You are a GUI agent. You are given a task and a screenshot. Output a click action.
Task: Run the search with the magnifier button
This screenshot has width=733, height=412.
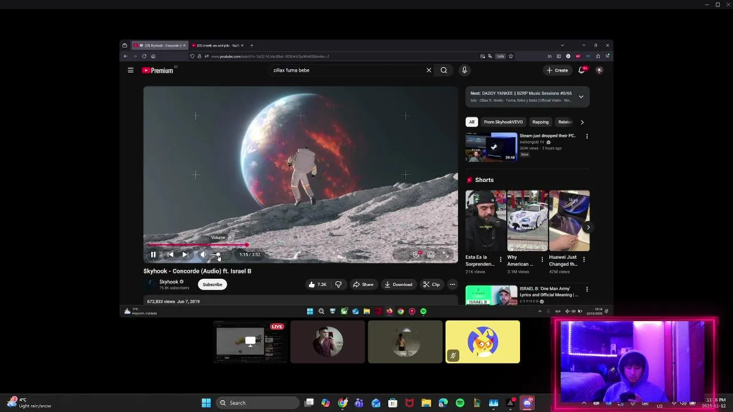444,70
